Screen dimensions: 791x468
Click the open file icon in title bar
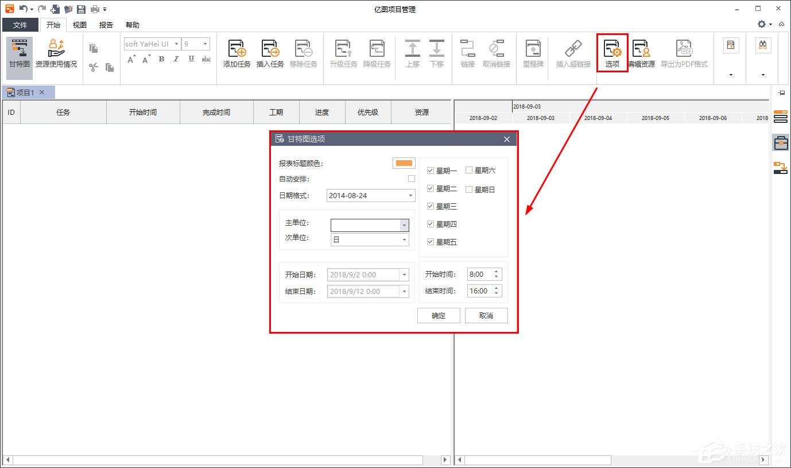68,9
